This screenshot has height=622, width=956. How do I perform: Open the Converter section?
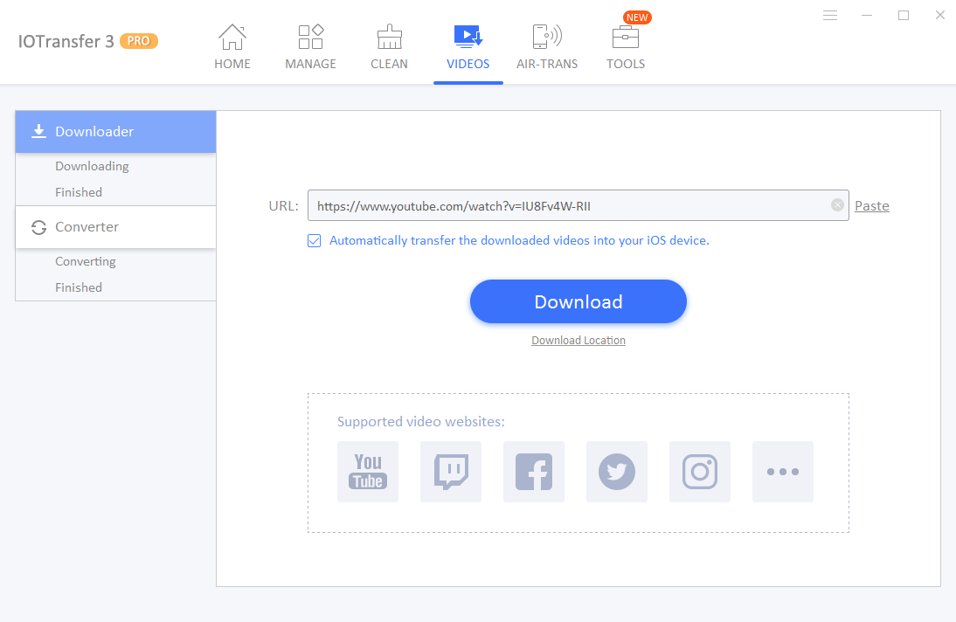pyautogui.click(x=87, y=226)
